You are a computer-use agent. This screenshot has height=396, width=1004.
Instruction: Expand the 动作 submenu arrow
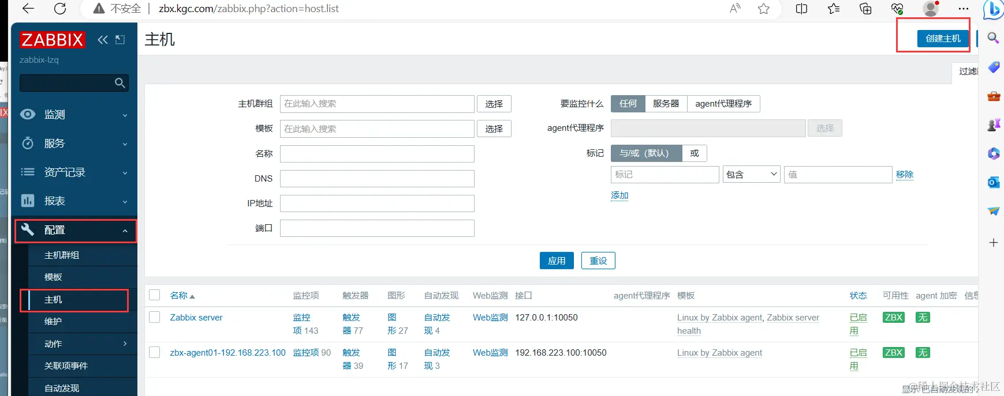click(125, 344)
